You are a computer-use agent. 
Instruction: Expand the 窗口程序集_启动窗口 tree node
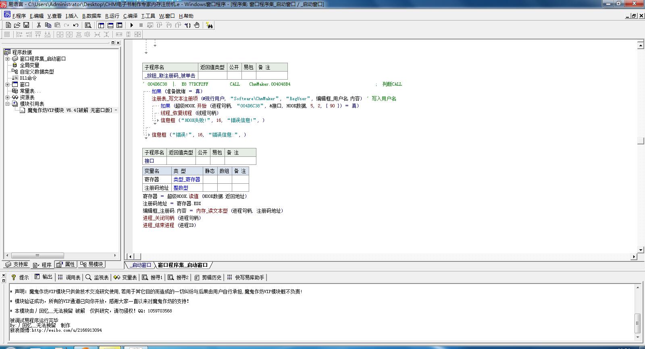coord(7,59)
